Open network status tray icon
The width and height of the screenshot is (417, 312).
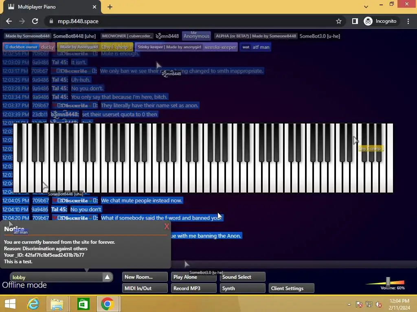pyautogui.click(x=369, y=304)
